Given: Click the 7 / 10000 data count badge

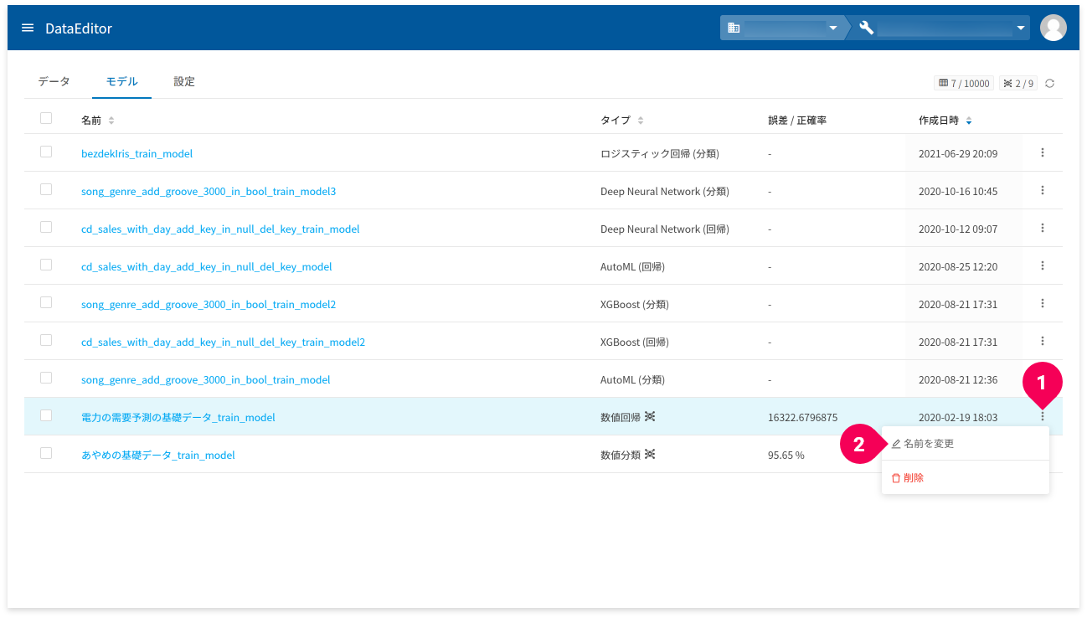Looking at the screenshot, I should pyautogui.click(x=964, y=84).
